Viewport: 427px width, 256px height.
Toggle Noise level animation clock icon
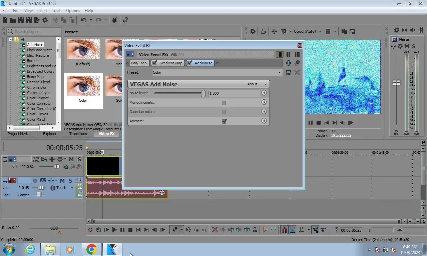click(x=264, y=93)
